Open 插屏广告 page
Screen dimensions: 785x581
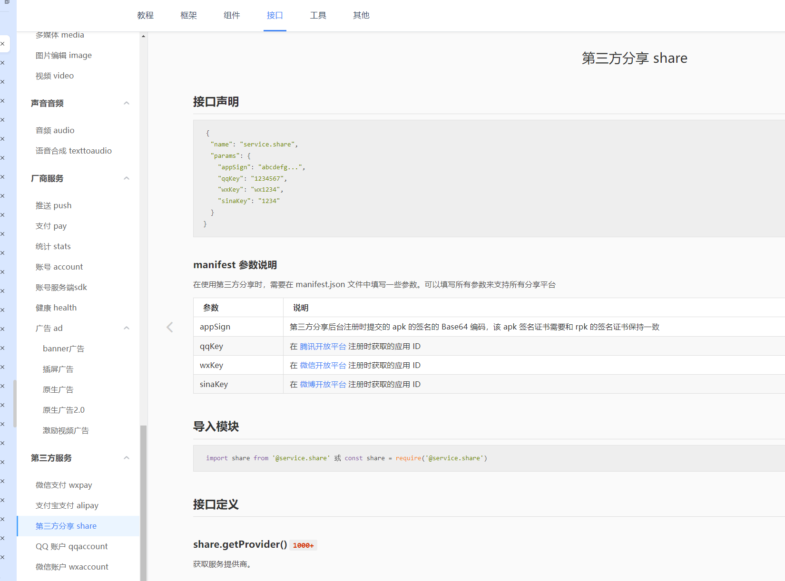point(58,369)
